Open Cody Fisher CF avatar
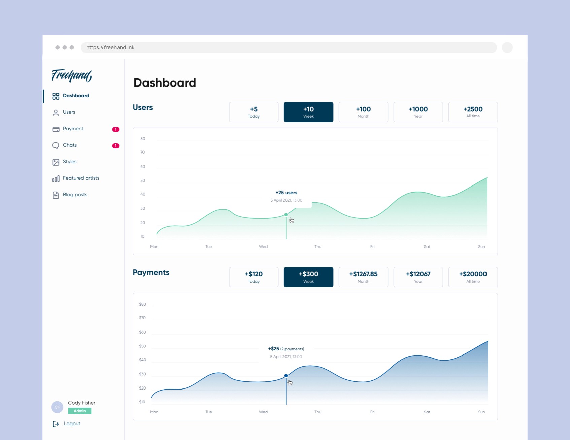 click(x=57, y=407)
